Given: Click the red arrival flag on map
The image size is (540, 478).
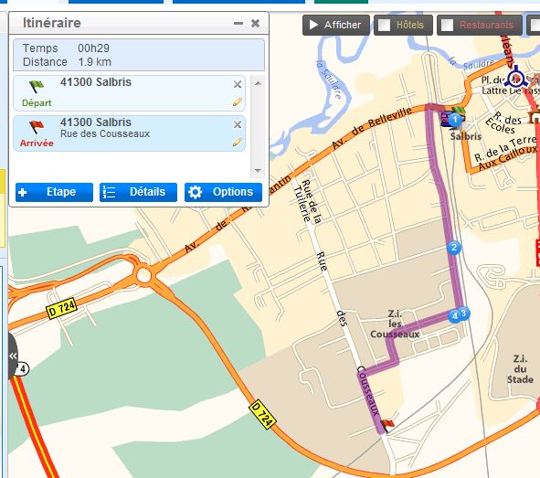Looking at the screenshot, I should [x=387, y=425].
